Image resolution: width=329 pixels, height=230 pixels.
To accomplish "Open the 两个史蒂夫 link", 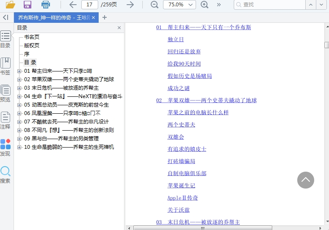I will 181,125.
